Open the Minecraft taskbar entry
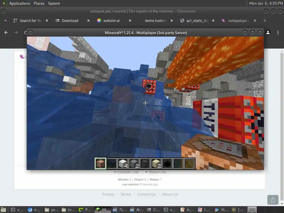 103,210
